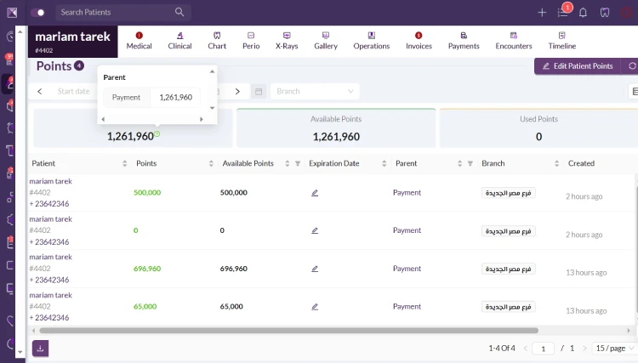Open the Perio tab
The image size is (638, 363).
[251, 41]
